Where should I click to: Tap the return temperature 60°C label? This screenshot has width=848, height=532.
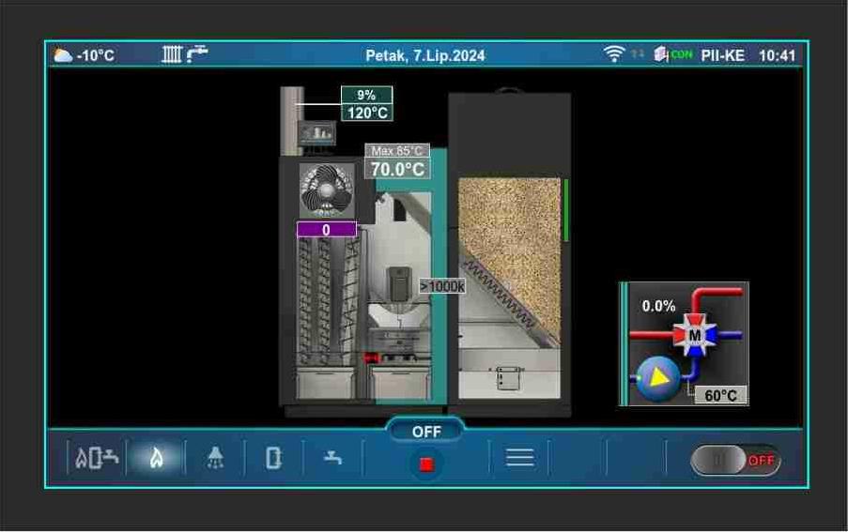pos(720,395)
